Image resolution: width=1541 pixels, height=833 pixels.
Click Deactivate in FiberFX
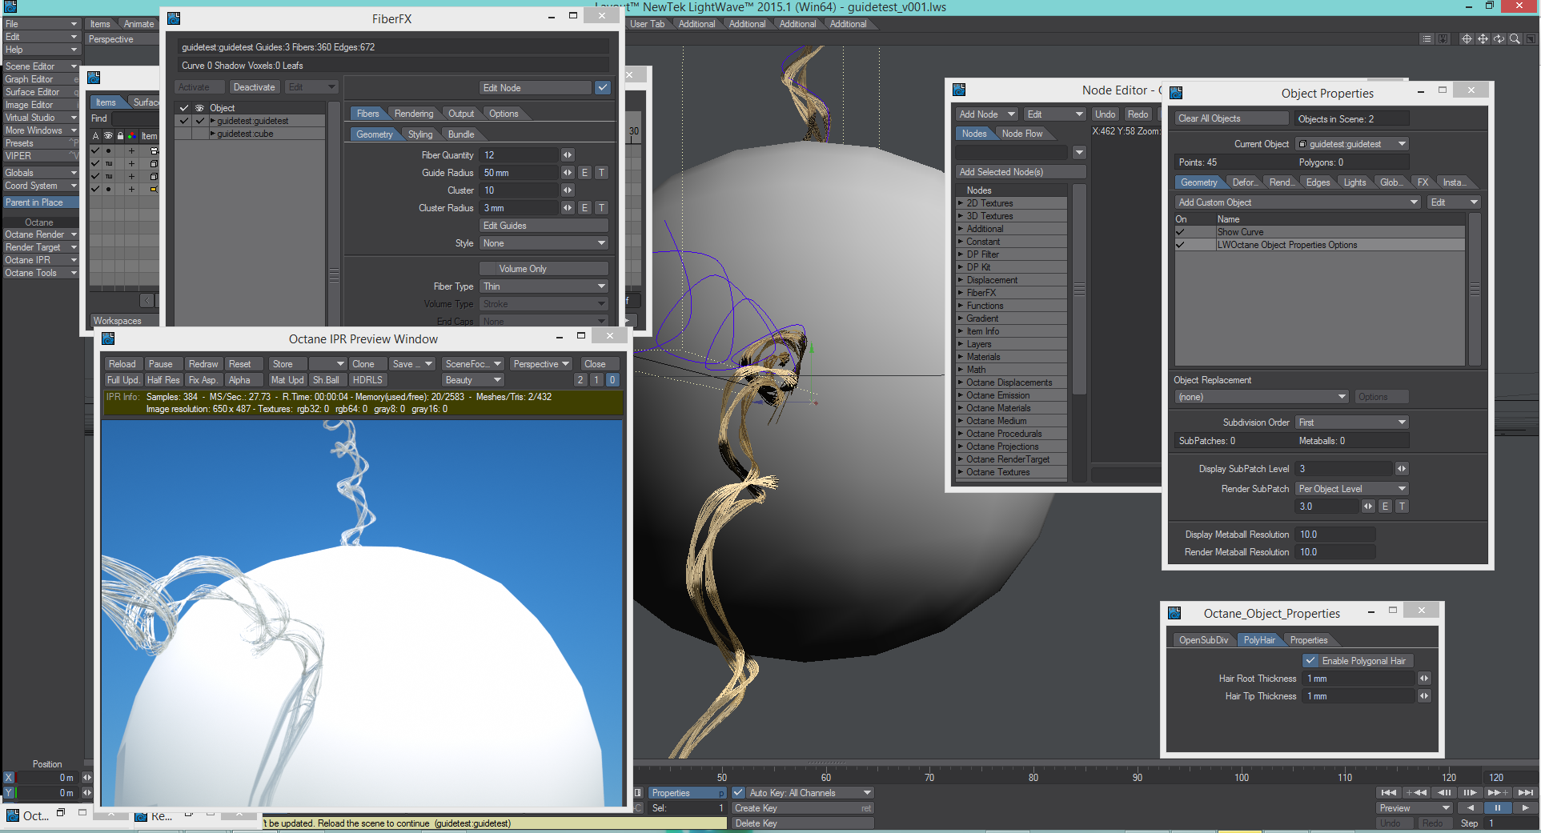coord(254,87)
